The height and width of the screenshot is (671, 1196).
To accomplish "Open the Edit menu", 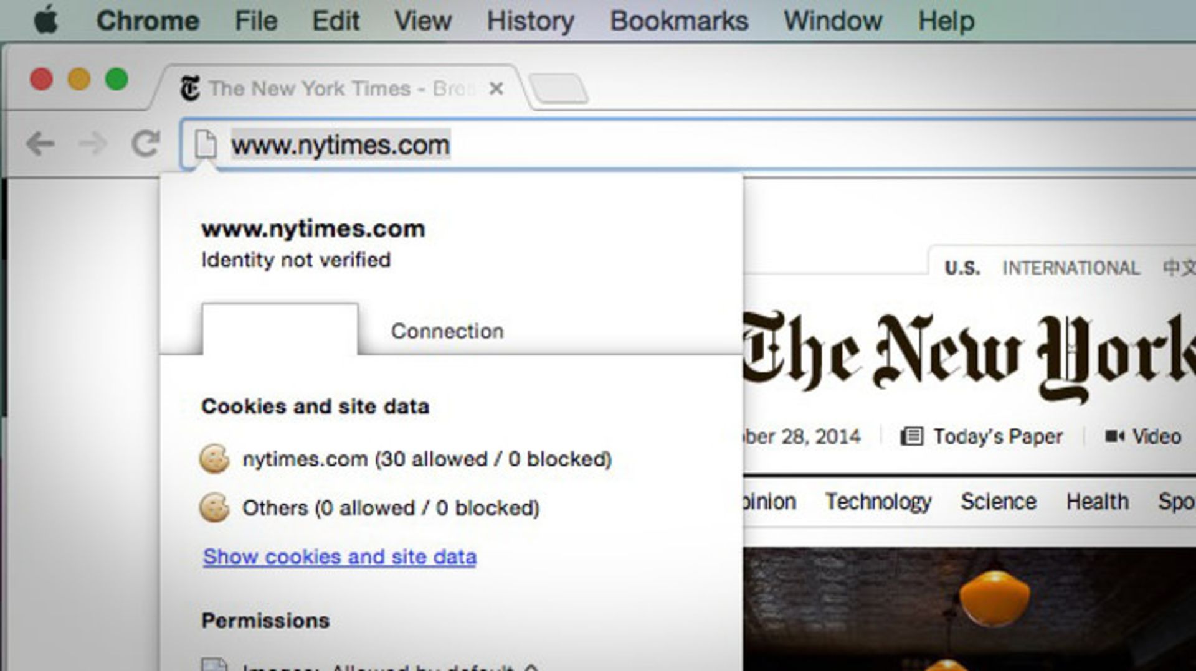I will click(x=335, y=21).
